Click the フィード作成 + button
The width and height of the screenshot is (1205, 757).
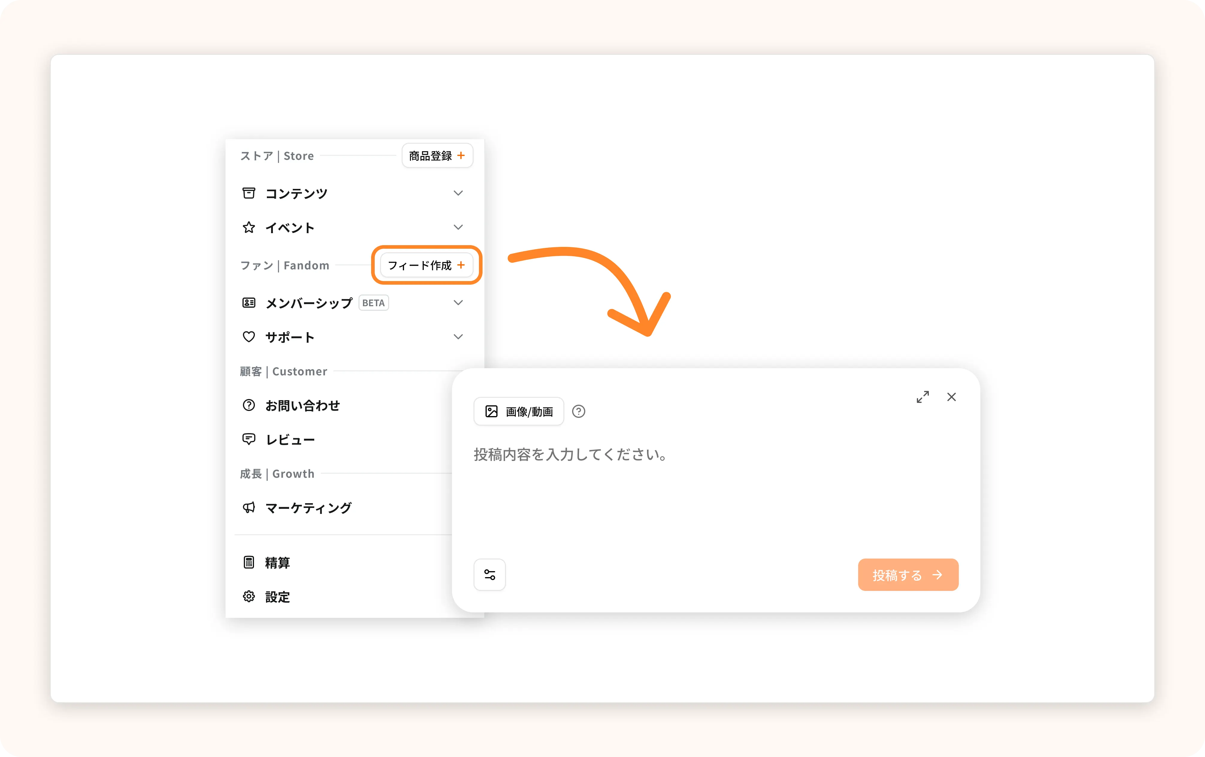(426, 265)
